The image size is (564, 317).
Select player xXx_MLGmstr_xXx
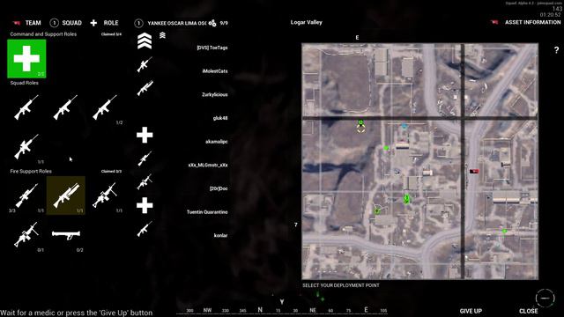click(208, 166)
